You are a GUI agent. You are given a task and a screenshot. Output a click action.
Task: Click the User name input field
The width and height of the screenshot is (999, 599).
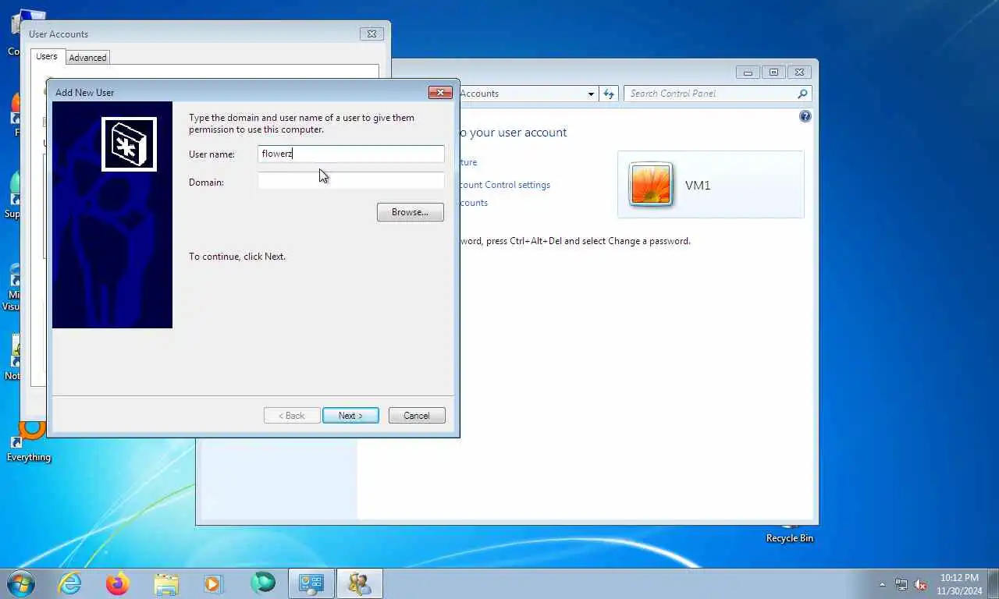(x=351, y=154)
